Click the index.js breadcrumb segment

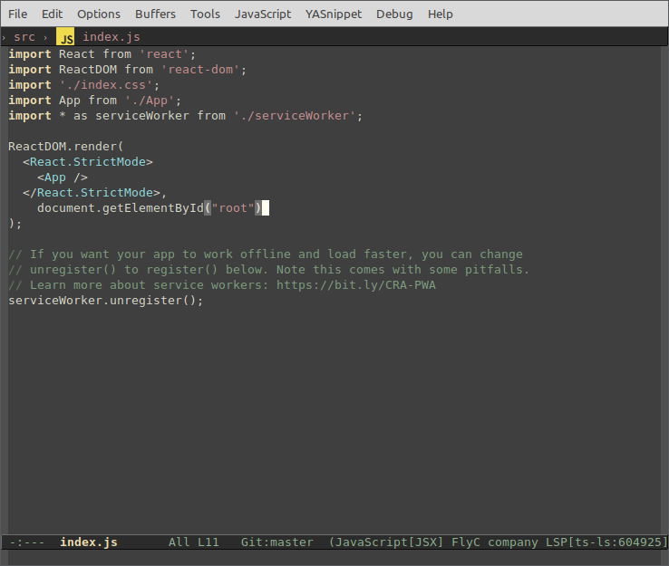[111, 37]
